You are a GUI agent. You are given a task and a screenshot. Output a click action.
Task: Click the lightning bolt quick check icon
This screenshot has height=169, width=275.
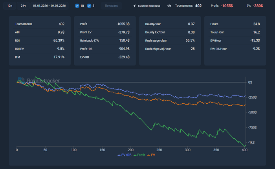135,6
